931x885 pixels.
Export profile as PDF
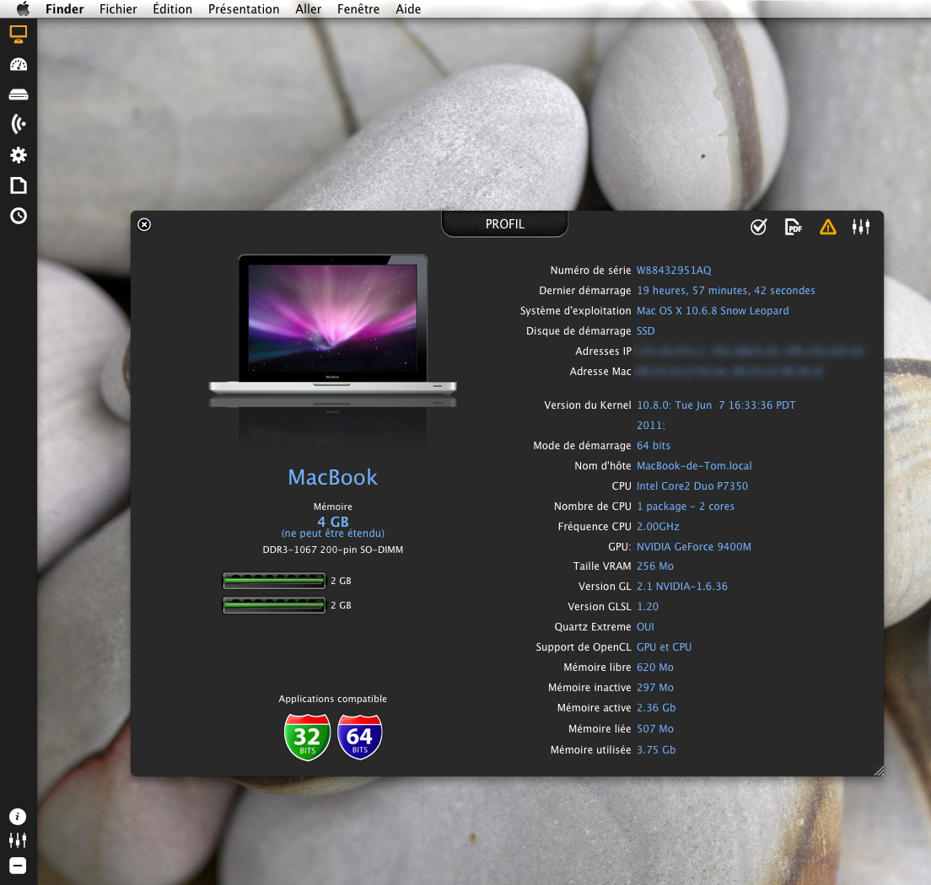[794, 227]
